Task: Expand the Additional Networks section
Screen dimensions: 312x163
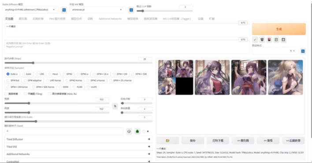Action: tap(78, 154)
